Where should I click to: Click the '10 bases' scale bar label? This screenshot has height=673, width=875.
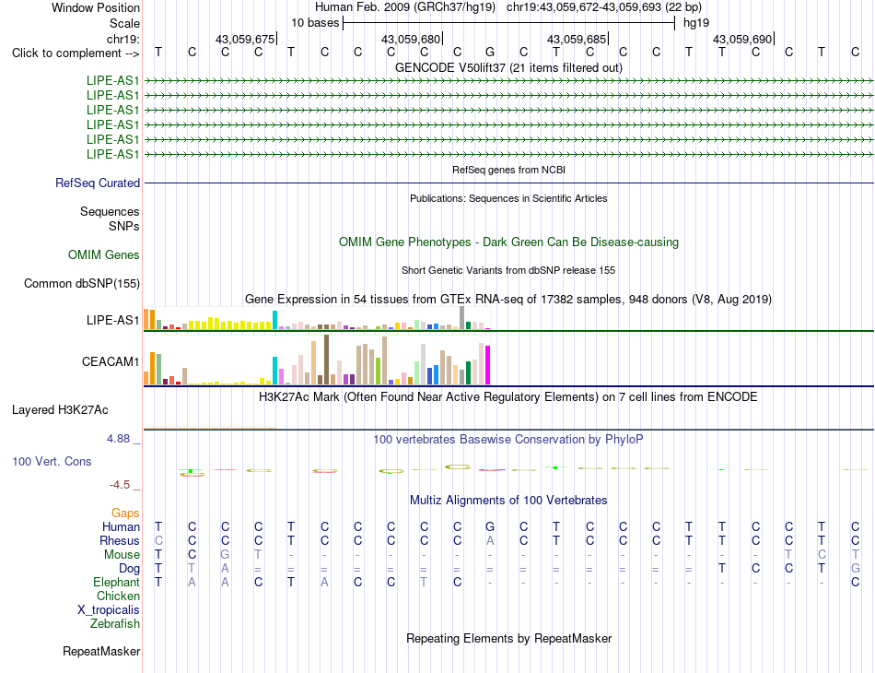(x=315, y=23)
